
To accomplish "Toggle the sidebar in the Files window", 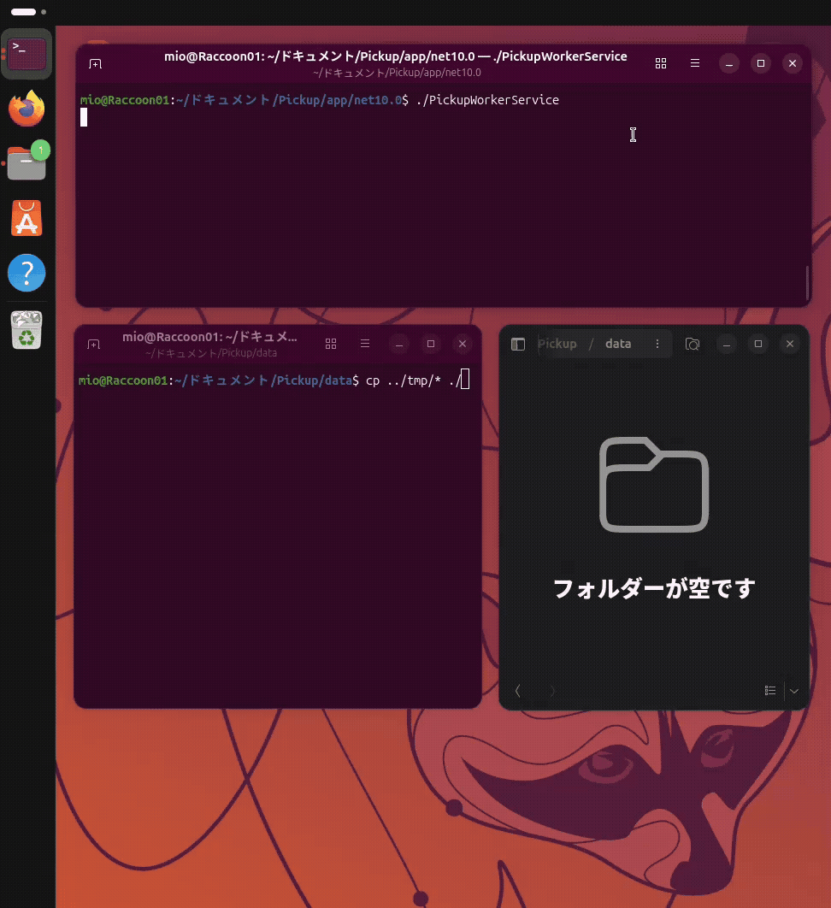I will tap(518, 345).
